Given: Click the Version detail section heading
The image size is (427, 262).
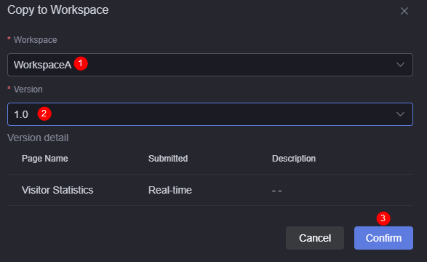Looking at the screenshot, I should click(38, 138).
